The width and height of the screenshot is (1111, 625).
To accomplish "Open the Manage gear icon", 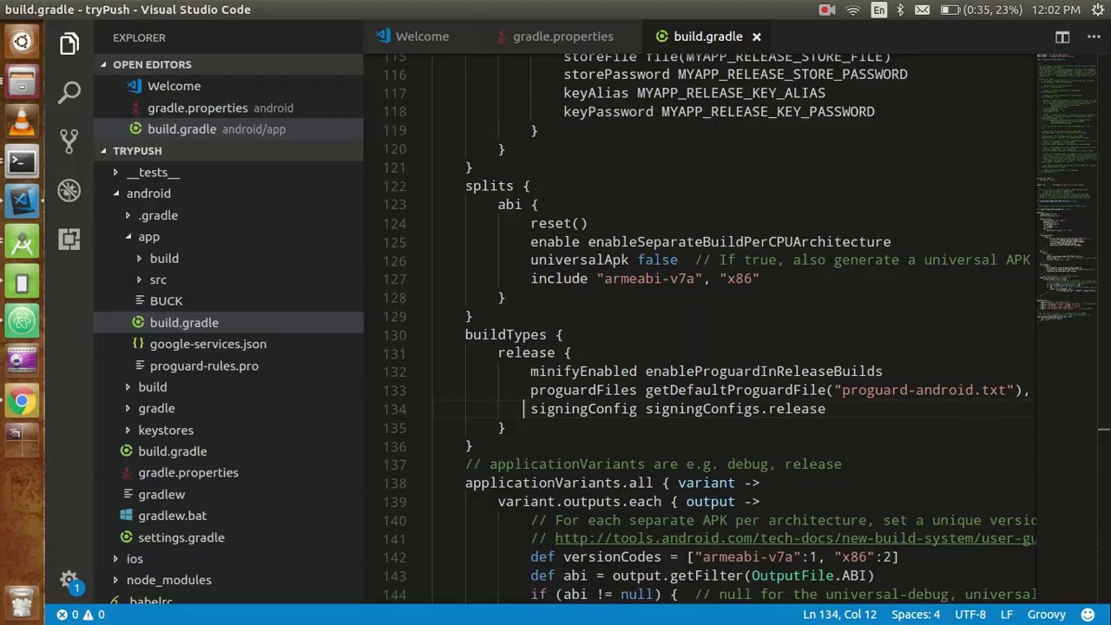I will [x=69, y=580].
